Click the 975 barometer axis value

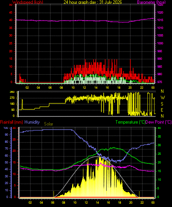click(160, 82)
